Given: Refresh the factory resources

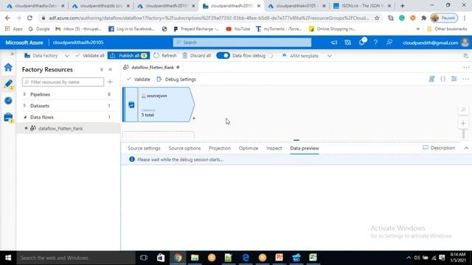Looking at the screenshot, I should [x=165, y=56].
